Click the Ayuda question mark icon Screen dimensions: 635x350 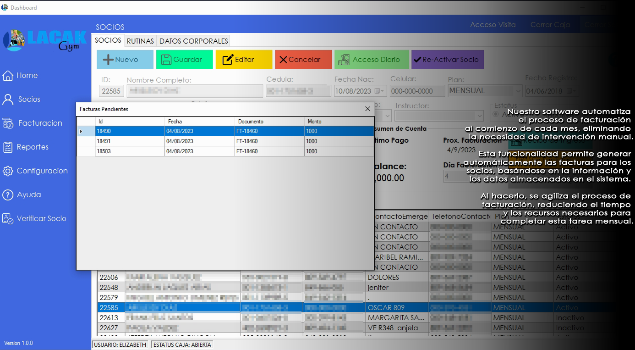coord(8,195)
